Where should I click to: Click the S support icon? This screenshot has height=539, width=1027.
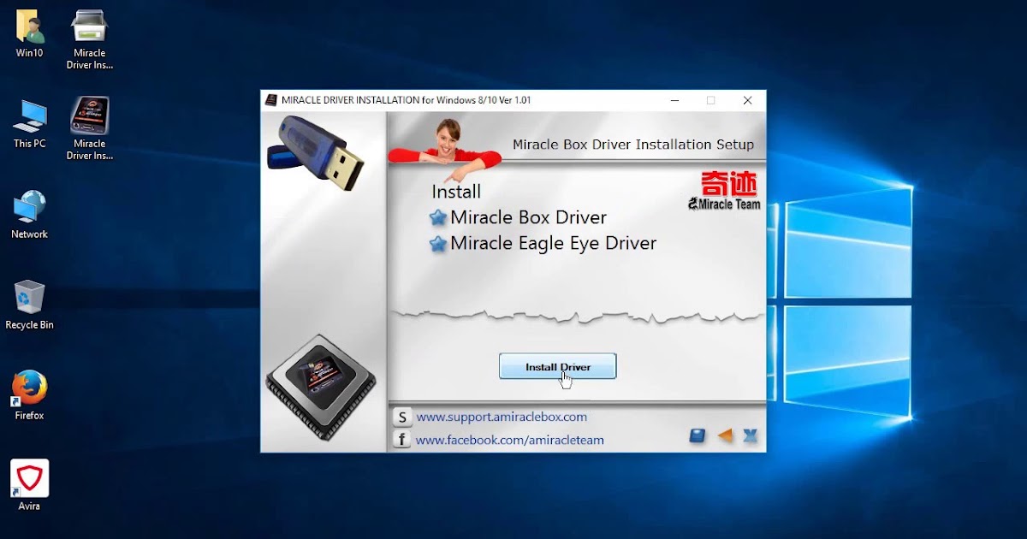402,418
